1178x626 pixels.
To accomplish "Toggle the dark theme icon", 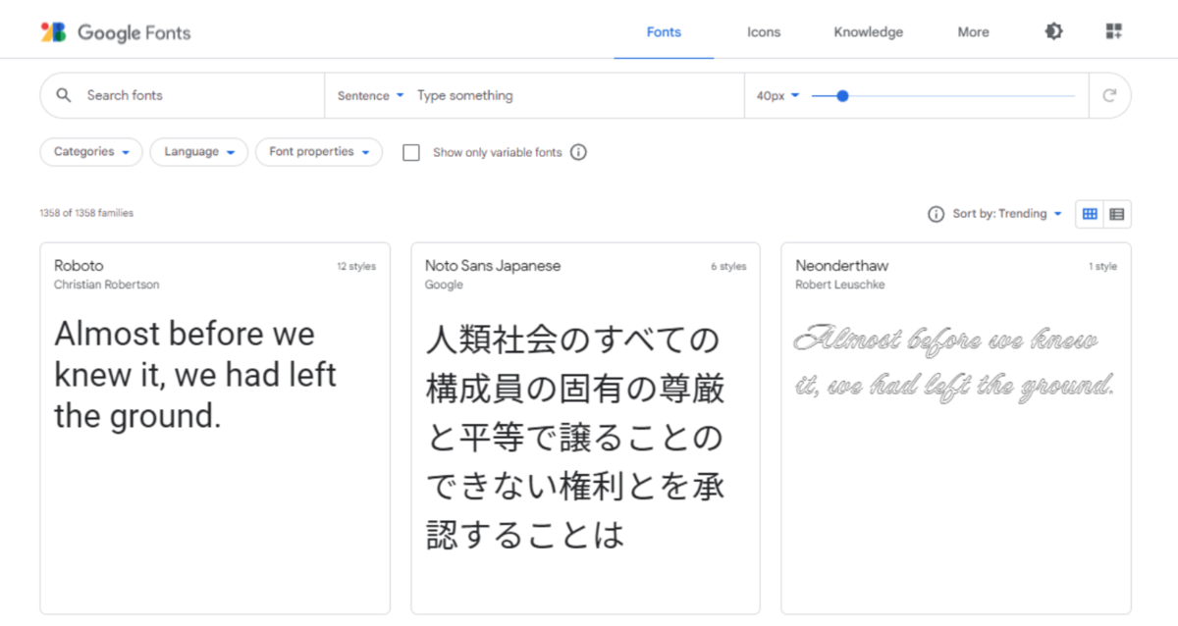I will click(1053, 31).
